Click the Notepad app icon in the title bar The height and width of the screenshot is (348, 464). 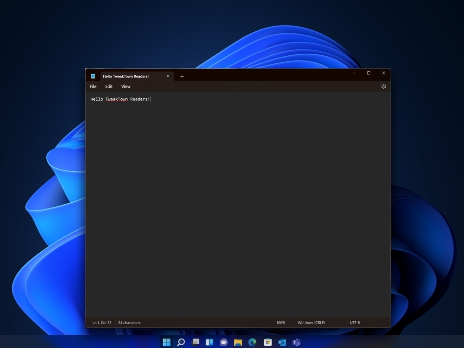93,76
